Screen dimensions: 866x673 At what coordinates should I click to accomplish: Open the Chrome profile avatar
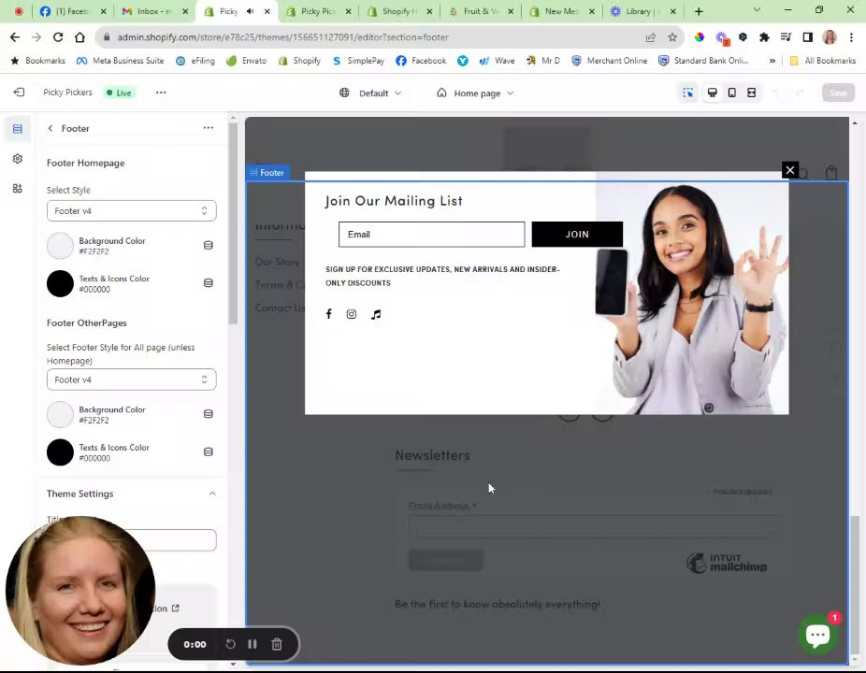click(829, 37)
